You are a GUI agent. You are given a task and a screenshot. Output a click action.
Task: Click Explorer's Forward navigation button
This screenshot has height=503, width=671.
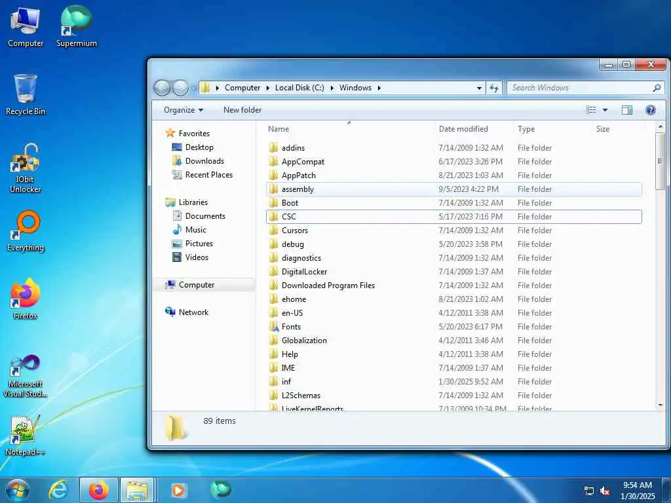click(x=180, y=88)
